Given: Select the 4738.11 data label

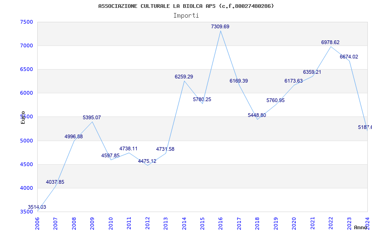Looking at the screenshot, I should tap(128, 148).
